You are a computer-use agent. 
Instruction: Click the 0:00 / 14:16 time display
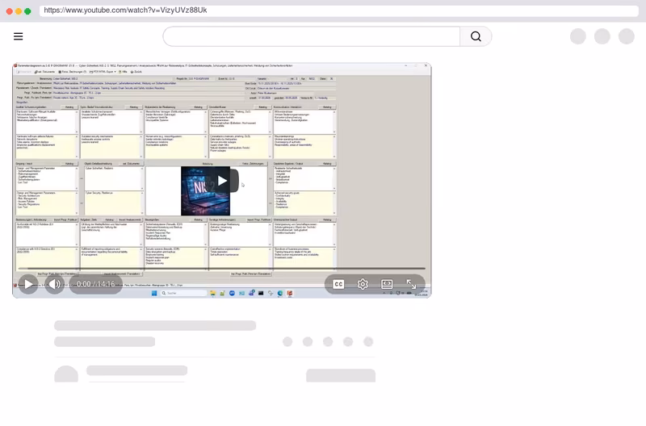(95, 284)
